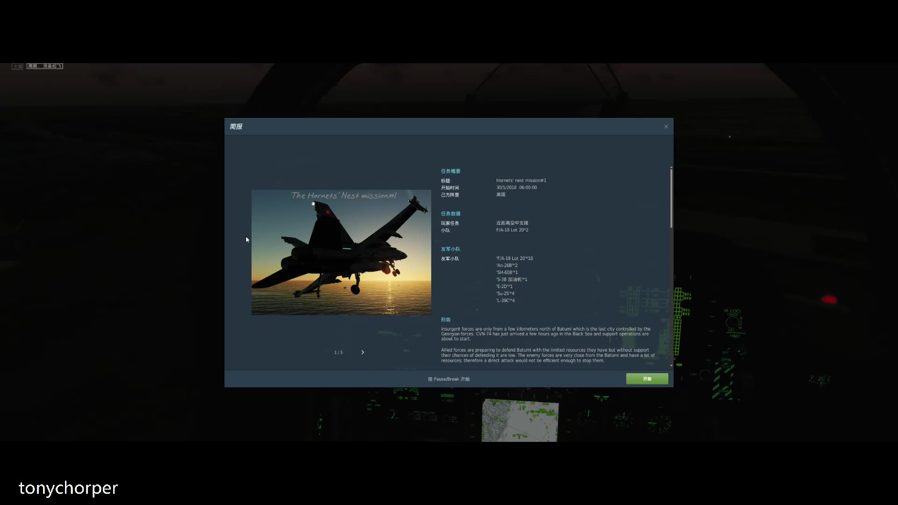Click the briefing scrollbar down arrow
The width and height of the screenshot is (898, 505).
click(x=671, y=365)
